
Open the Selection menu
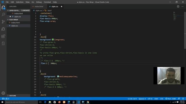coord(20,2)
